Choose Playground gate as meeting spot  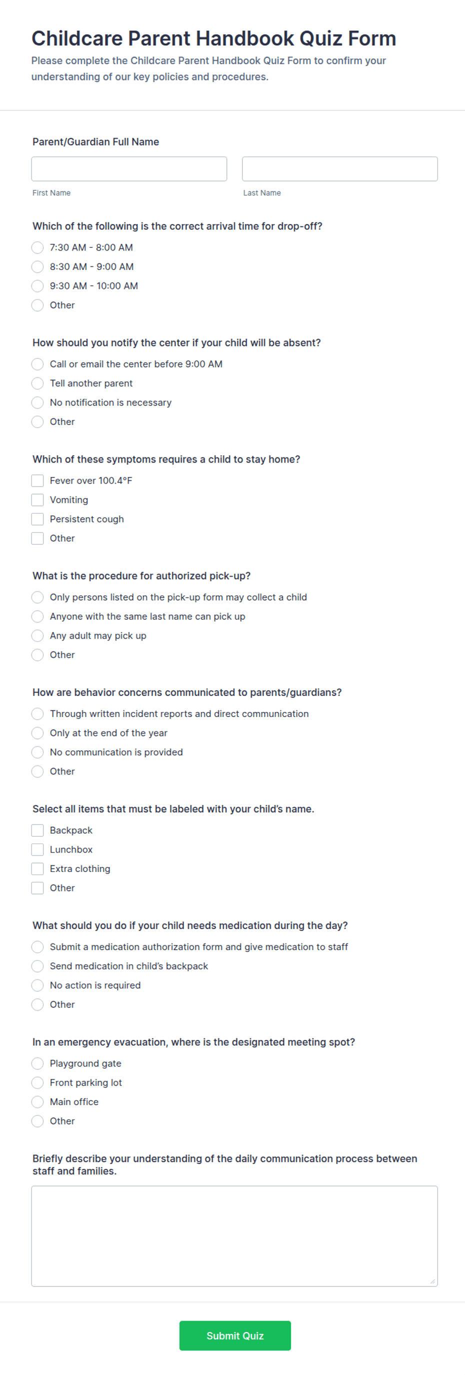coord(37,1063)
